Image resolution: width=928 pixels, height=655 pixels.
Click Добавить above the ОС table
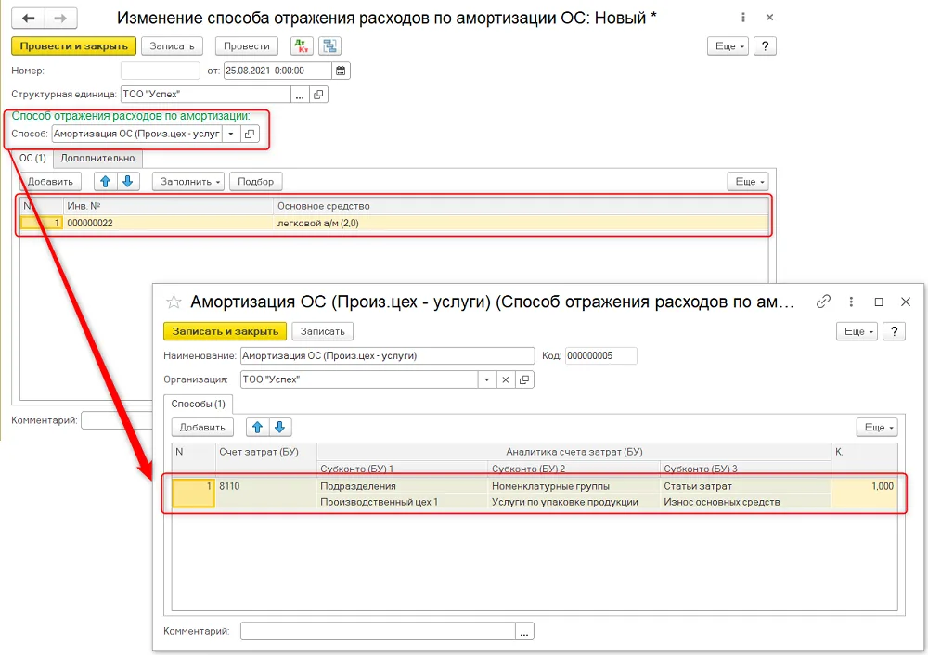click(x=50, y=182)
